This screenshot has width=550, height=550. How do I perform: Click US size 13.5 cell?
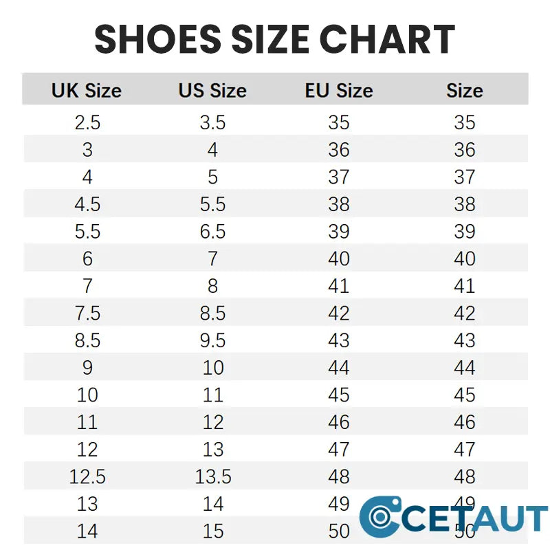click(212, 476)
